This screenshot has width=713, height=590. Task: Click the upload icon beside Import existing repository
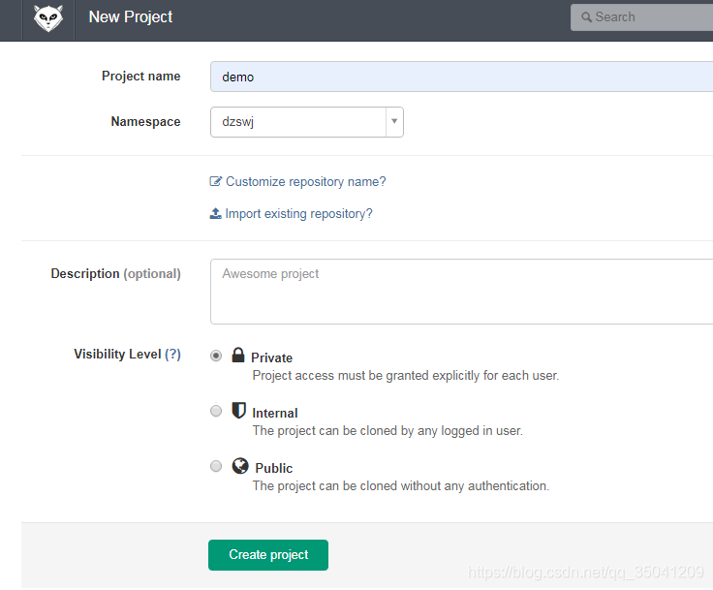215,213
